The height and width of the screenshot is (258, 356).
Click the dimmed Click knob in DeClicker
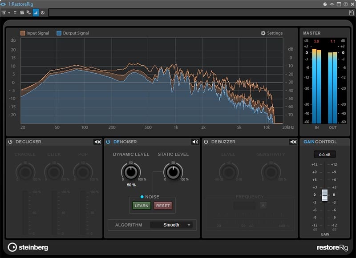click(x=54, y=172)
